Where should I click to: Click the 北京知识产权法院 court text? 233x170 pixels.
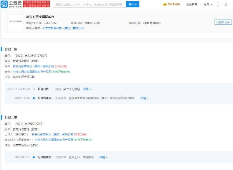[x=24, y=77]
